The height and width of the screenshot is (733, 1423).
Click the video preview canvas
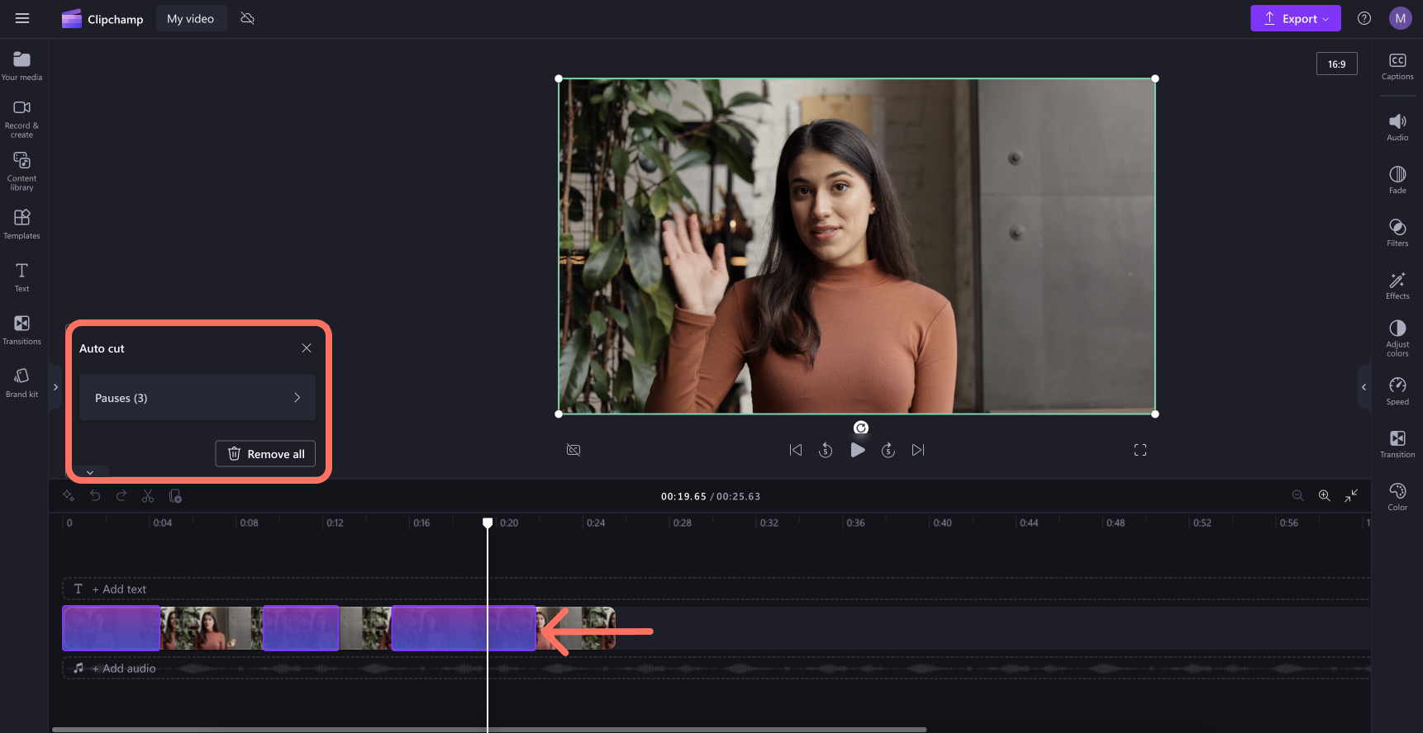(857, 246)
